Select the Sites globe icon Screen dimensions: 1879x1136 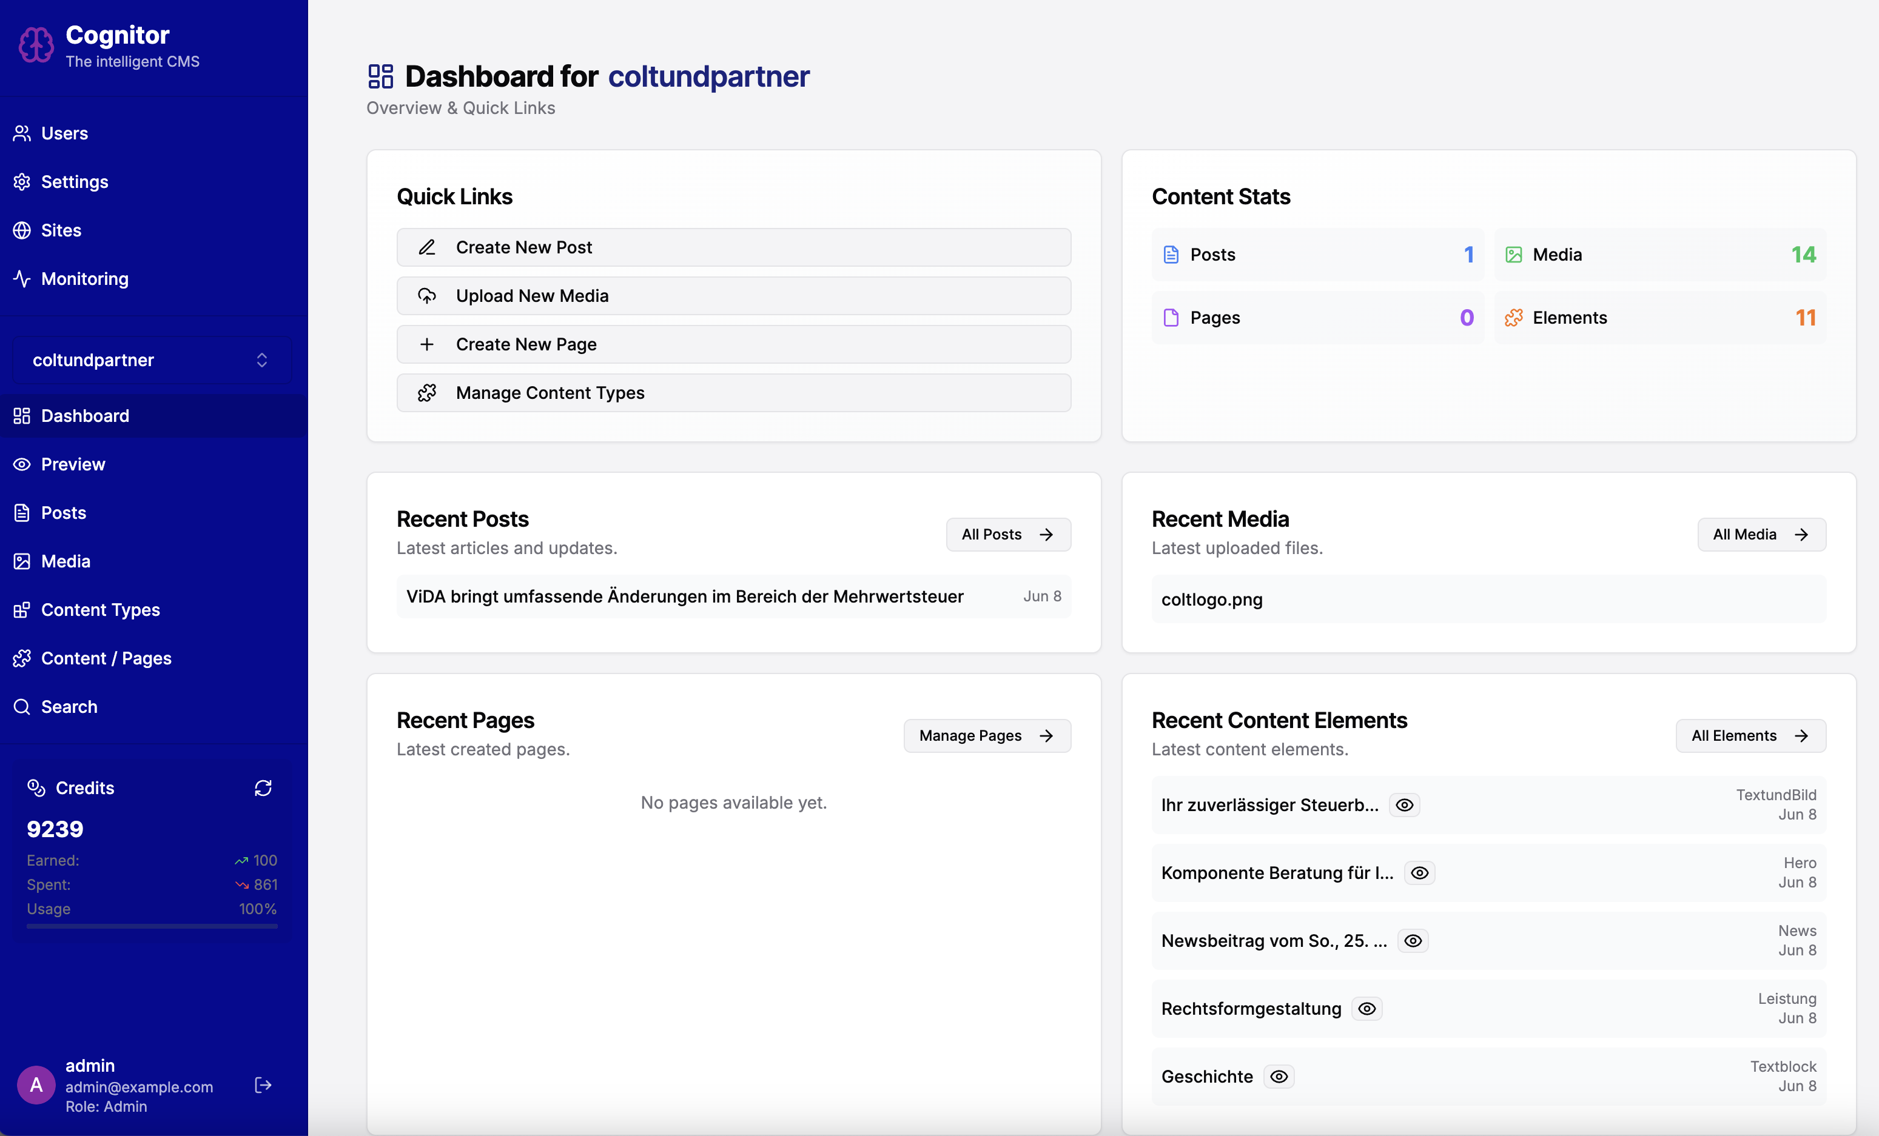(22, 230)
